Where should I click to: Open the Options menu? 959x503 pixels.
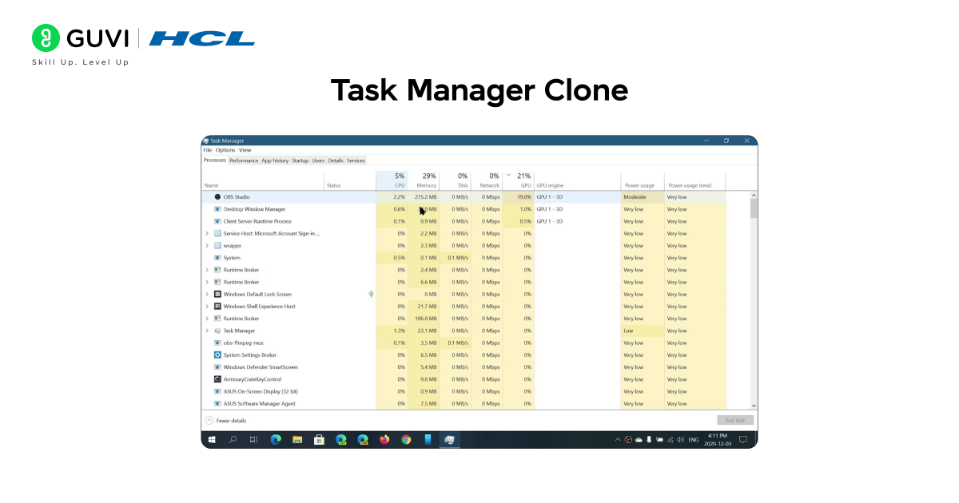point(225,150)
